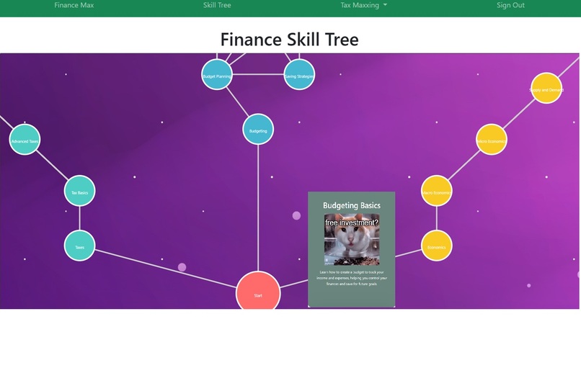
Task: Click the Taxes skill node
Action: tap(80, 246)
